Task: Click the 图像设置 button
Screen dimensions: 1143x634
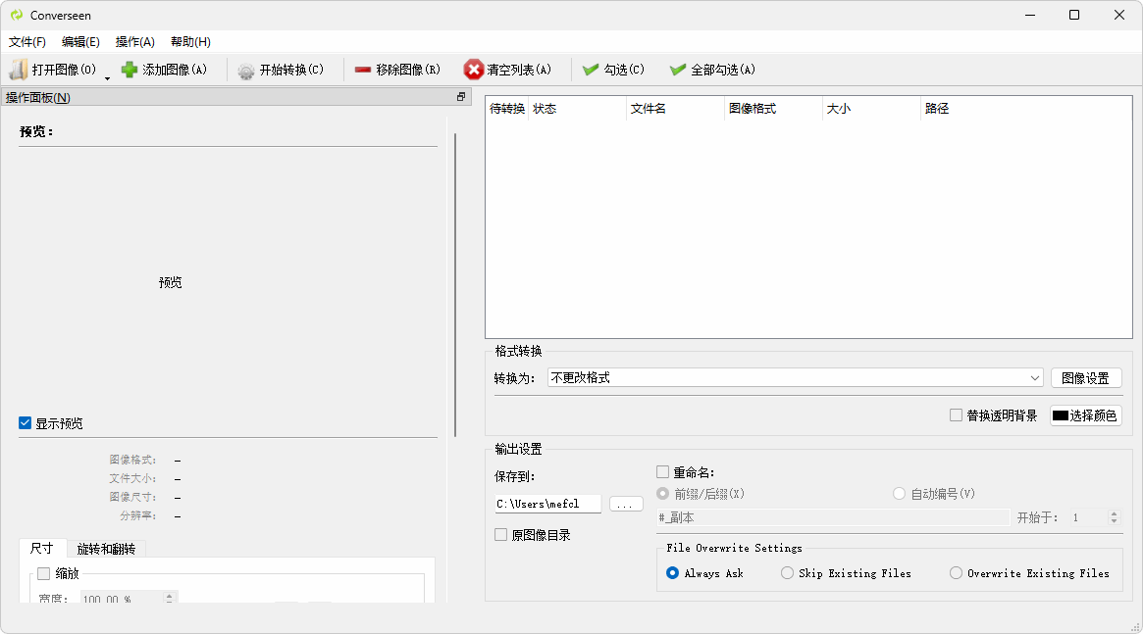Action: click(x=1086, y=378)
